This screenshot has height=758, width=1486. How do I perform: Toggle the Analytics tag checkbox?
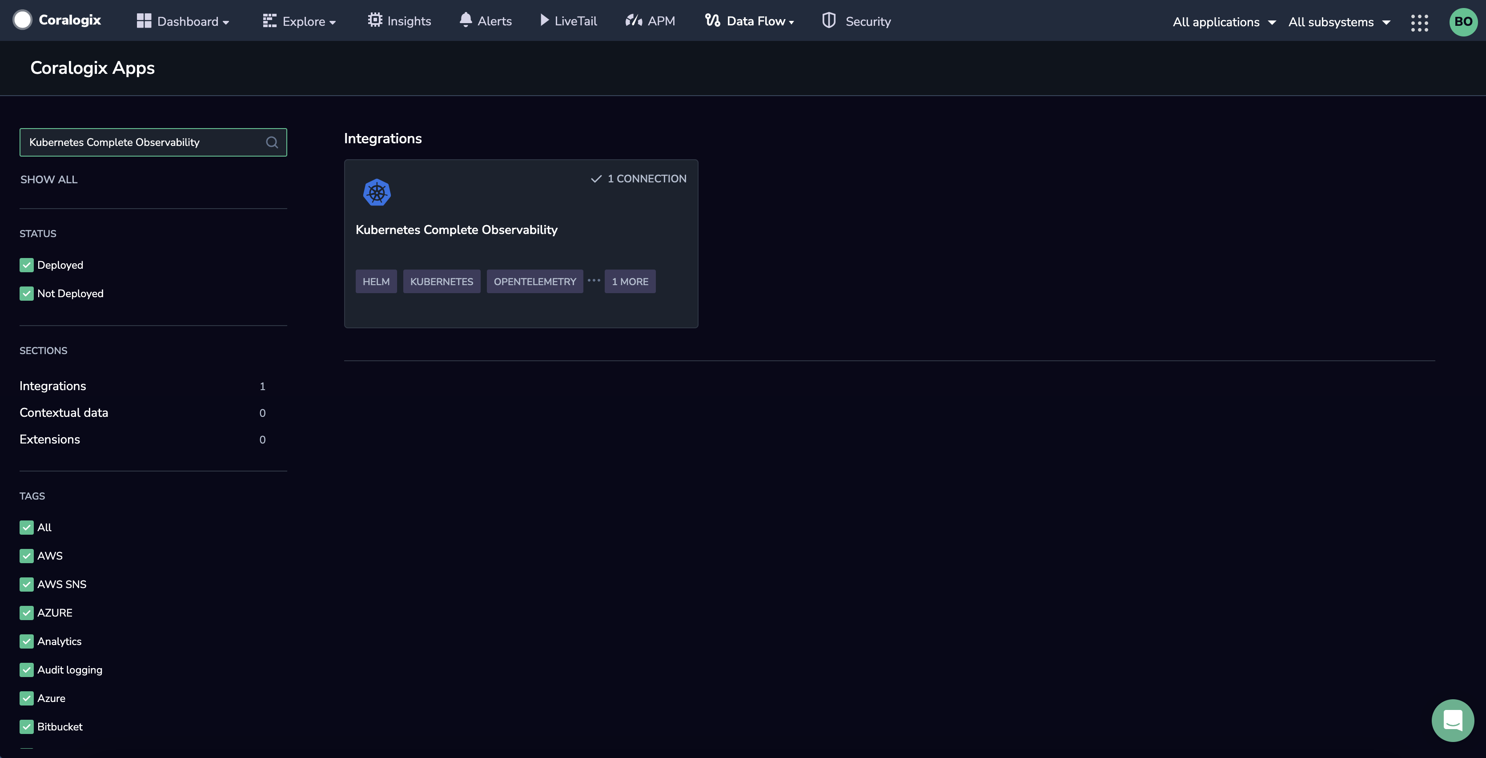pos(27,641)
